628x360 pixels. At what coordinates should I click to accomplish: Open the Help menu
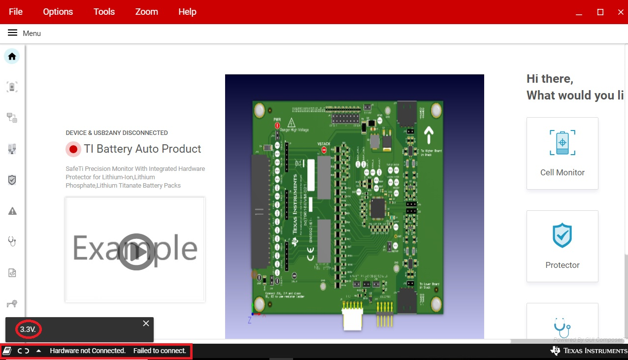pyautogui.click(x=187, y=12)
